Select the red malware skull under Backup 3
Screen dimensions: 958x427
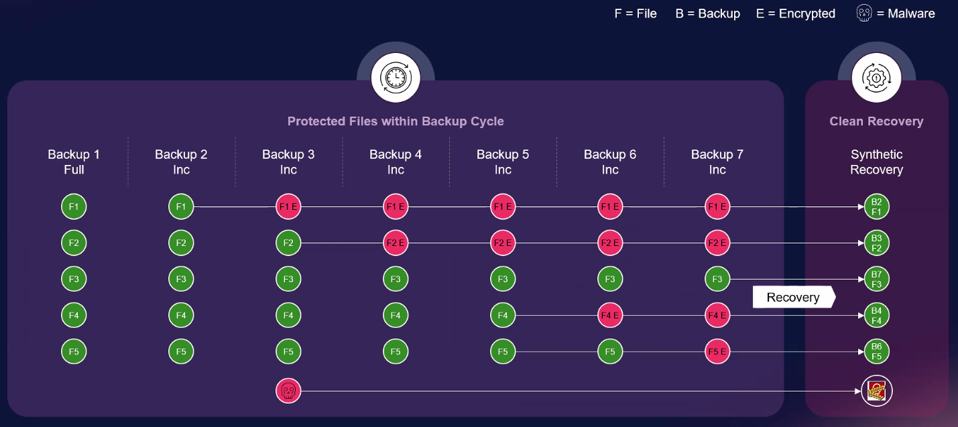[288, 391]
